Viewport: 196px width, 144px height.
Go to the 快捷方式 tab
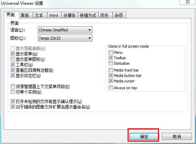click(x=88, y=15)
